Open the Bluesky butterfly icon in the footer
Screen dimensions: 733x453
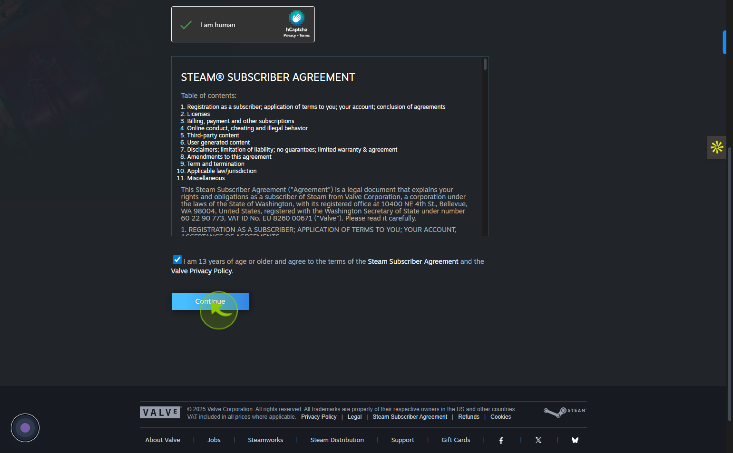click(575, 440)
